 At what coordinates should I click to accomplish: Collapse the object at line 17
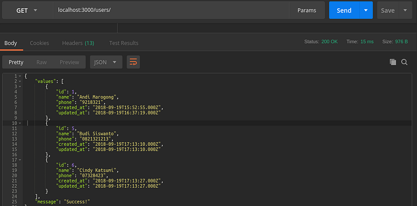click(x=20, y=160)
